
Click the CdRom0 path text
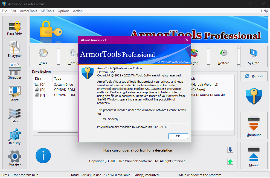tap(199, 90)
